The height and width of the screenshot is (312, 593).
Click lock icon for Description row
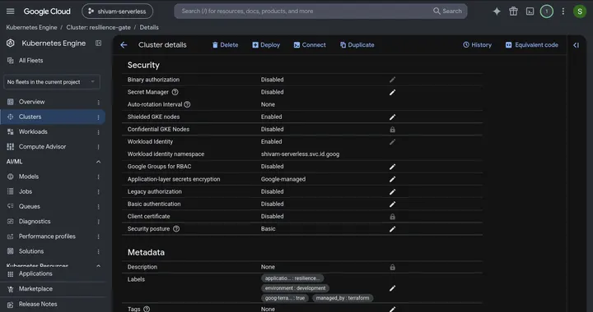[392, 267]
